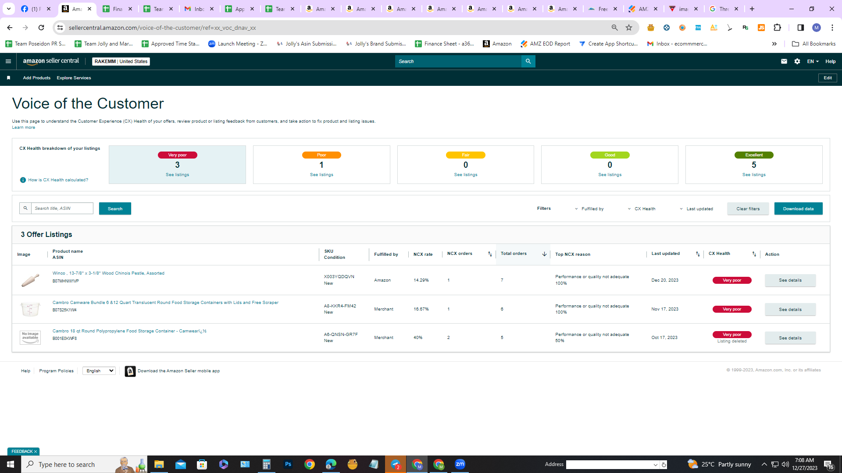Switch to the Gmail Inbox browser tab
Viewport: 842px width, 473px height.
199,9
